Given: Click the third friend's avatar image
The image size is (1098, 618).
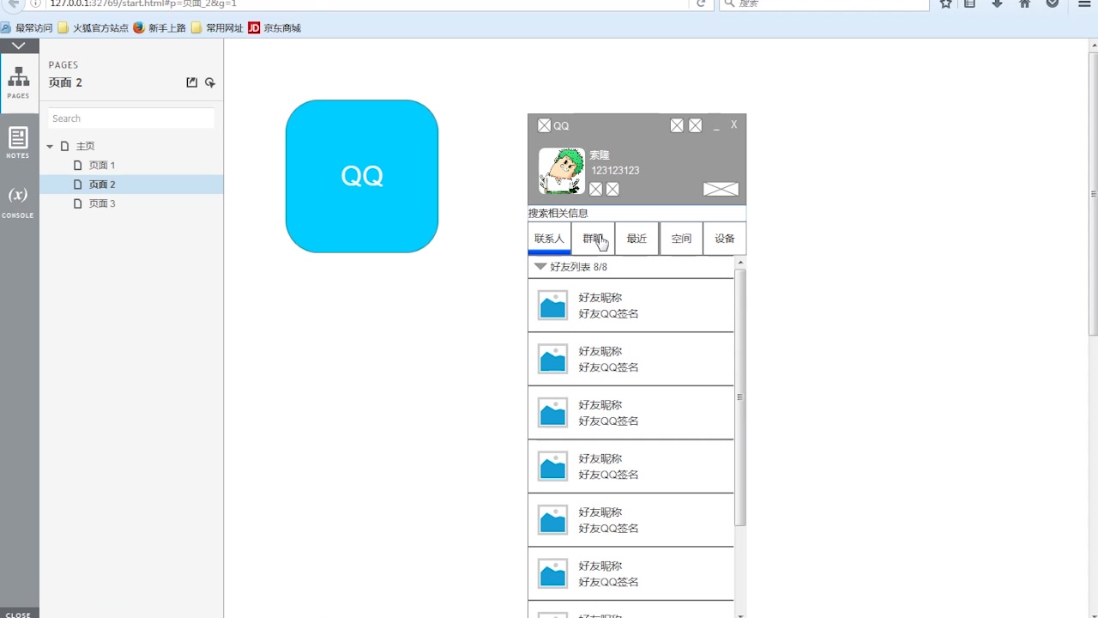Looking at the screenshot, I should pos(552,413).
